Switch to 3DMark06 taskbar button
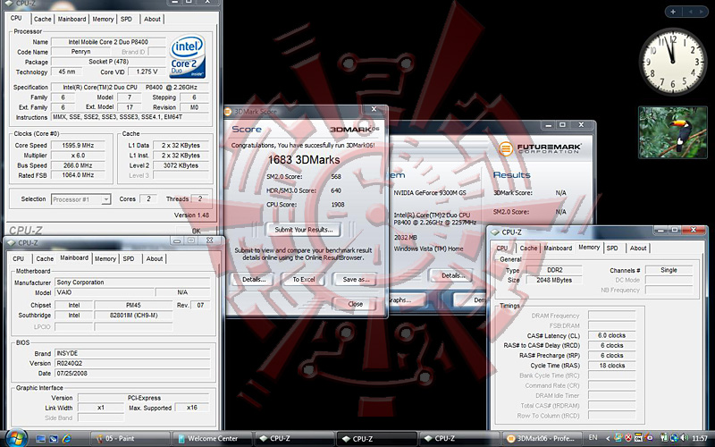The height and width of the screenshot is (447, 715). coord(543,439)
